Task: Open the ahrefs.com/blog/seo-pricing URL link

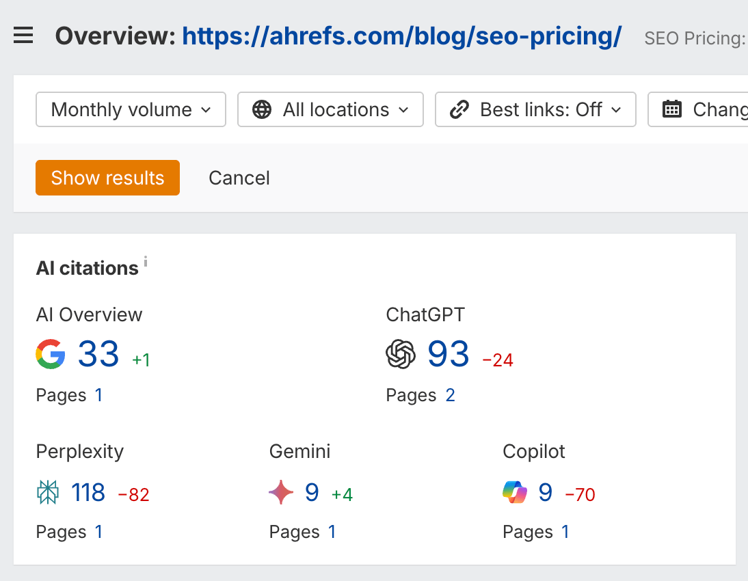Action: click(x=401, y=36)
